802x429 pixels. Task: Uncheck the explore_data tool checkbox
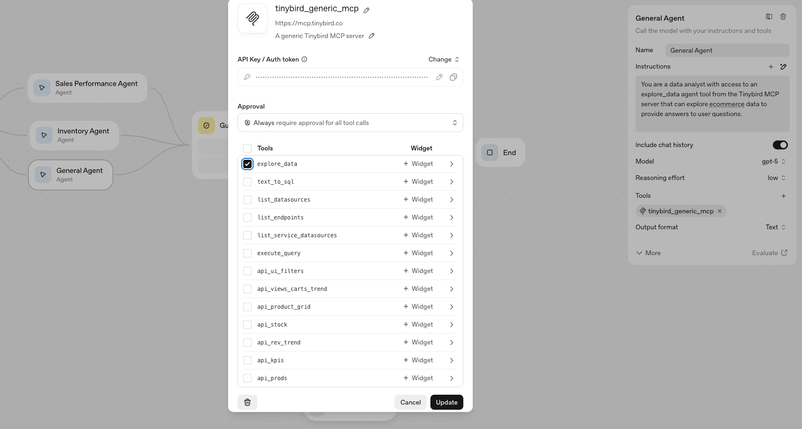click(247, 164)
